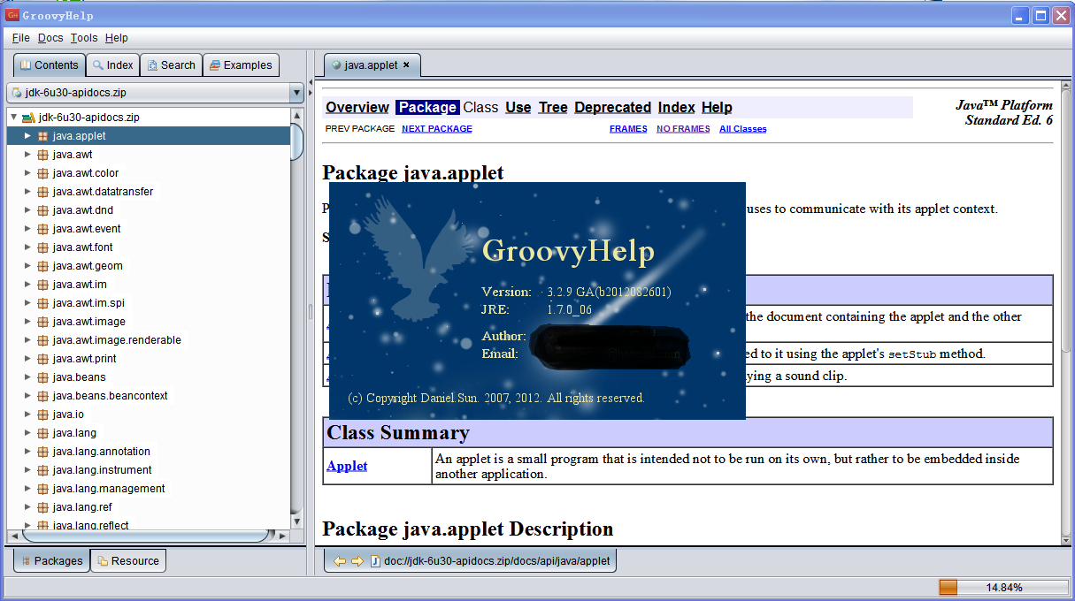Click the jdk-6u30-apidocs.zip root books icon
This screenshot has width=1075, height=601.
click(x=28, y=118)
